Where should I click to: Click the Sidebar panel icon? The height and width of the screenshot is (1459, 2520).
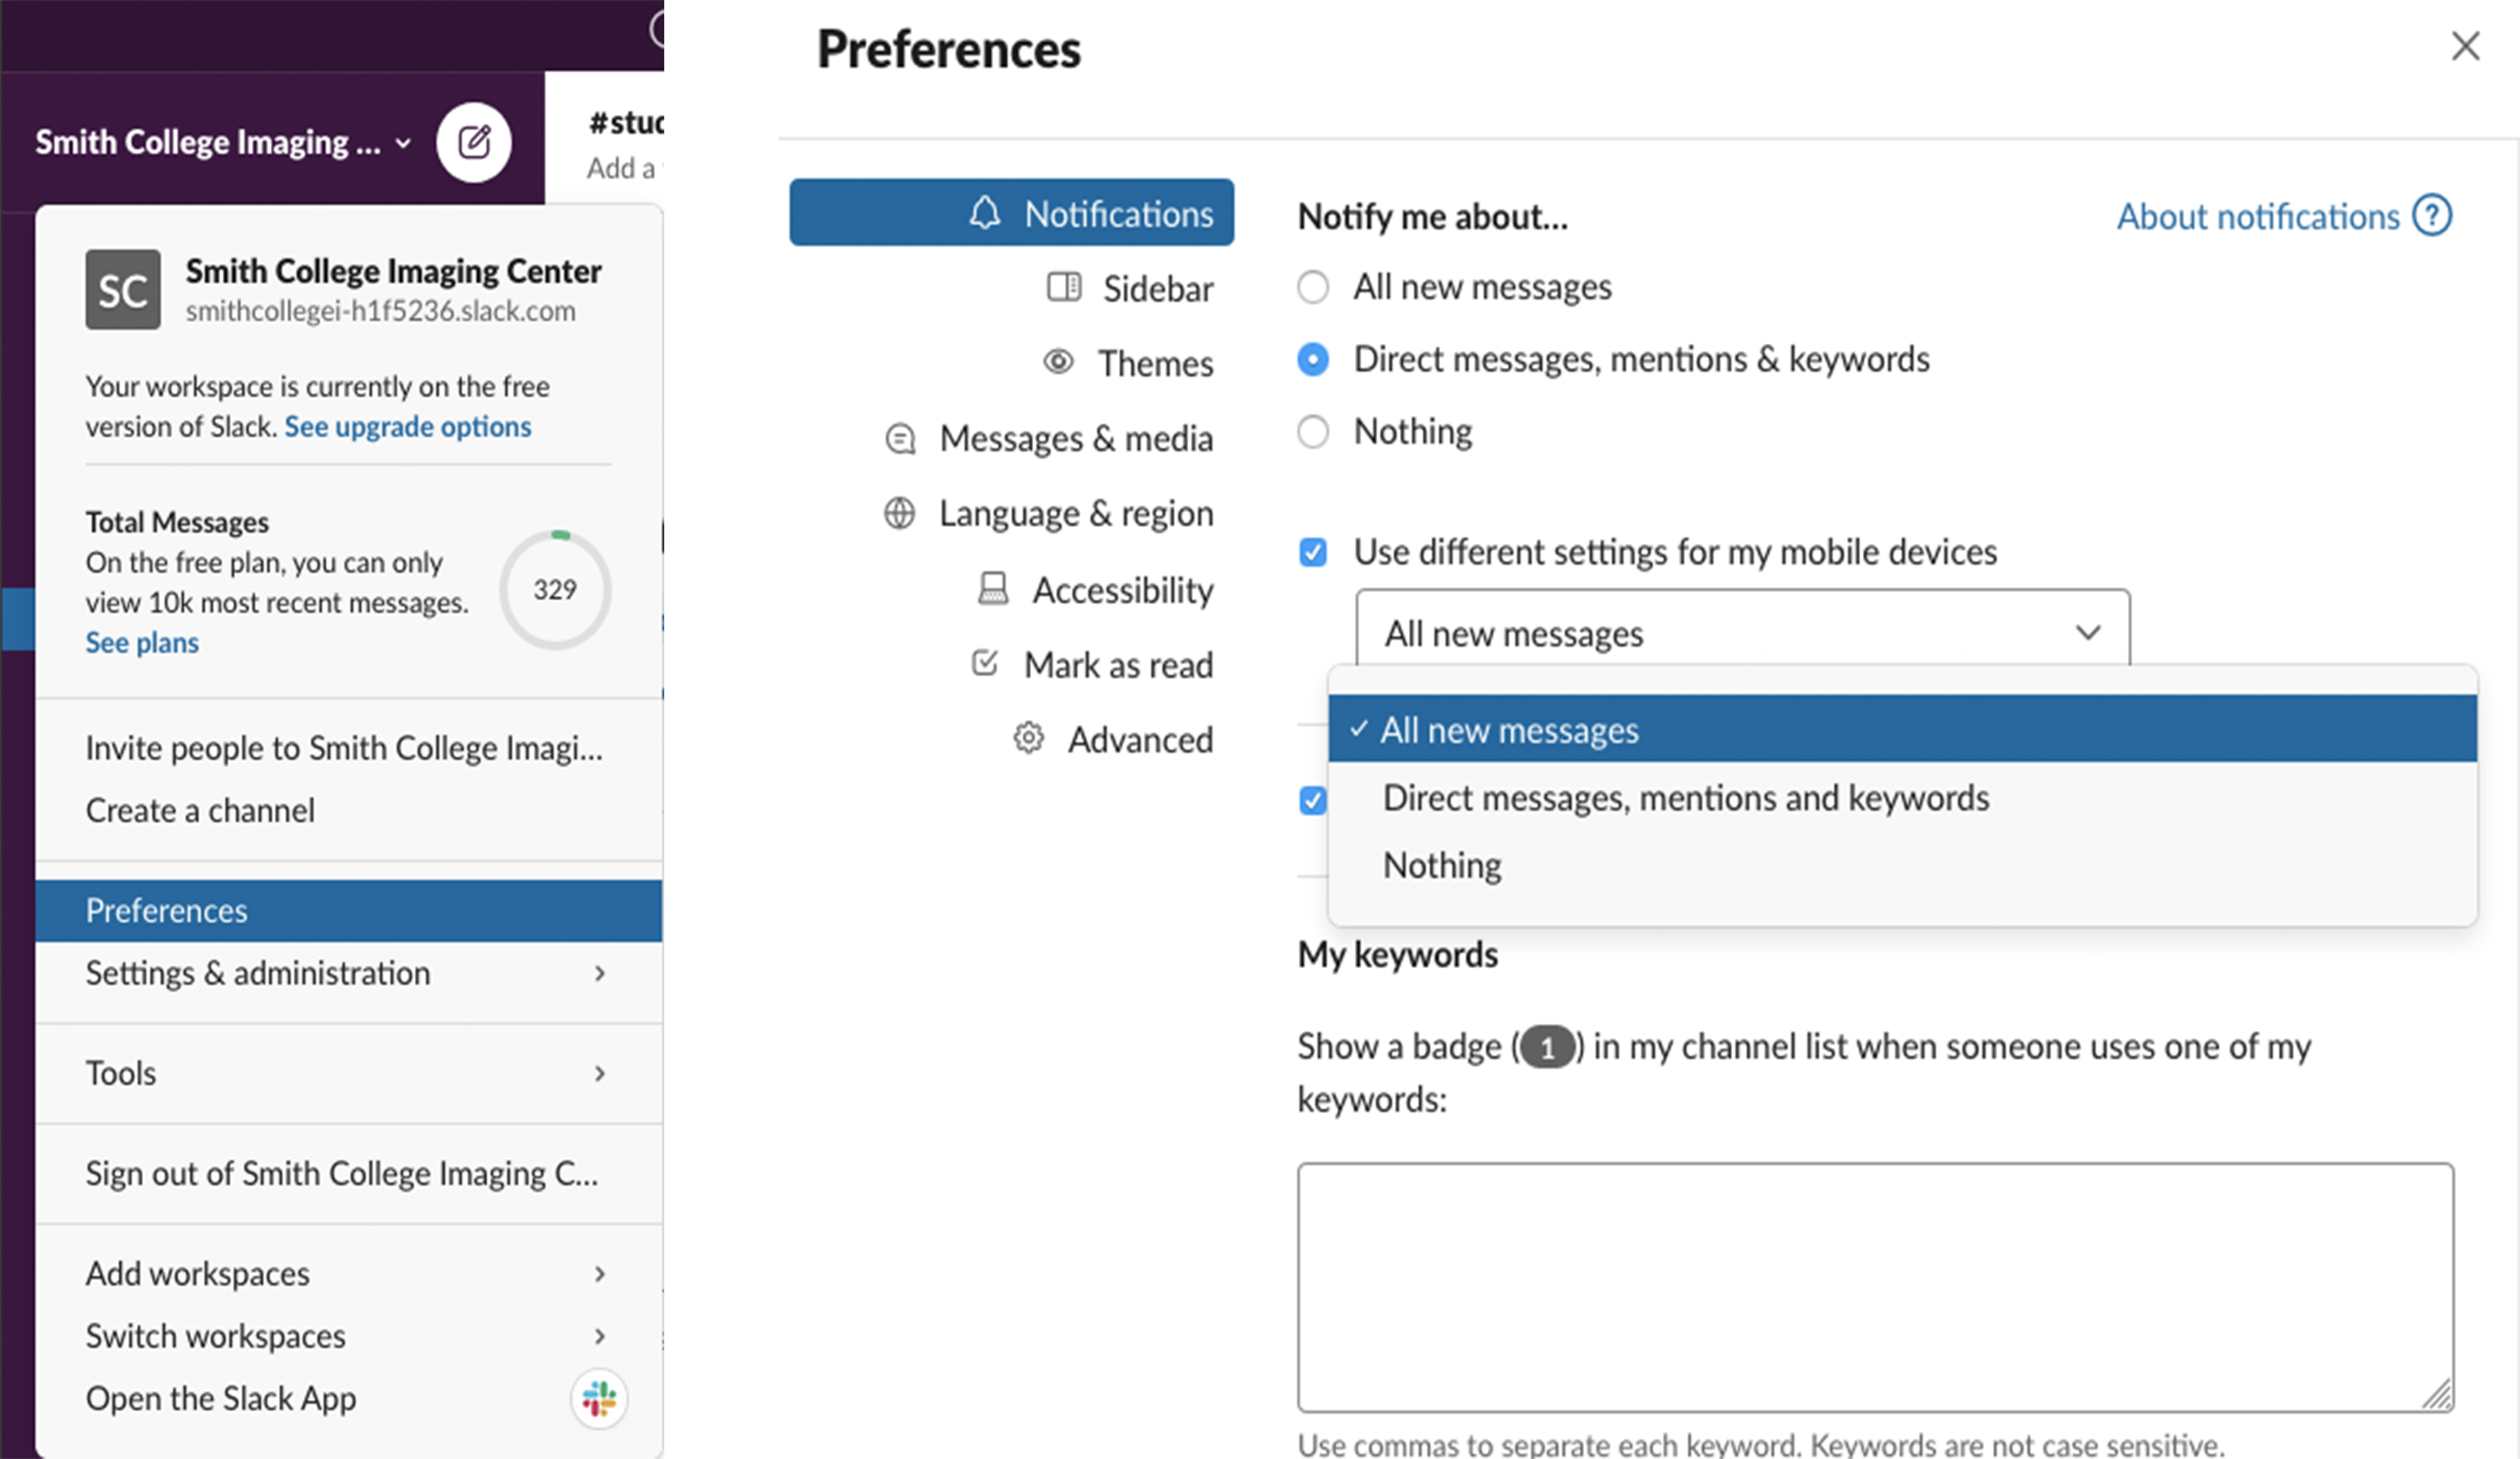pyautogui.click(x=1064, y=287)
